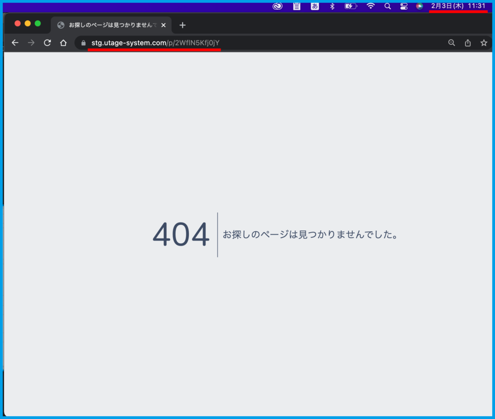Select the お探しのページは見つかりません tab

[111, 25]
